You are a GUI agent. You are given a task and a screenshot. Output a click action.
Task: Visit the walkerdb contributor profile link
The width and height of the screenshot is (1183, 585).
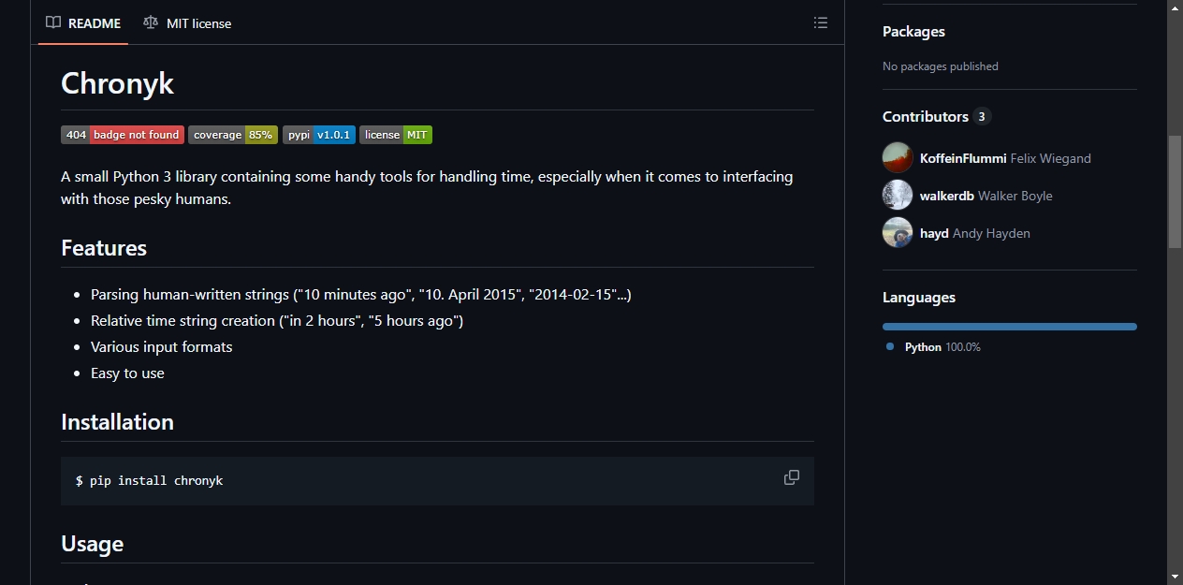[x=947, y=196]
